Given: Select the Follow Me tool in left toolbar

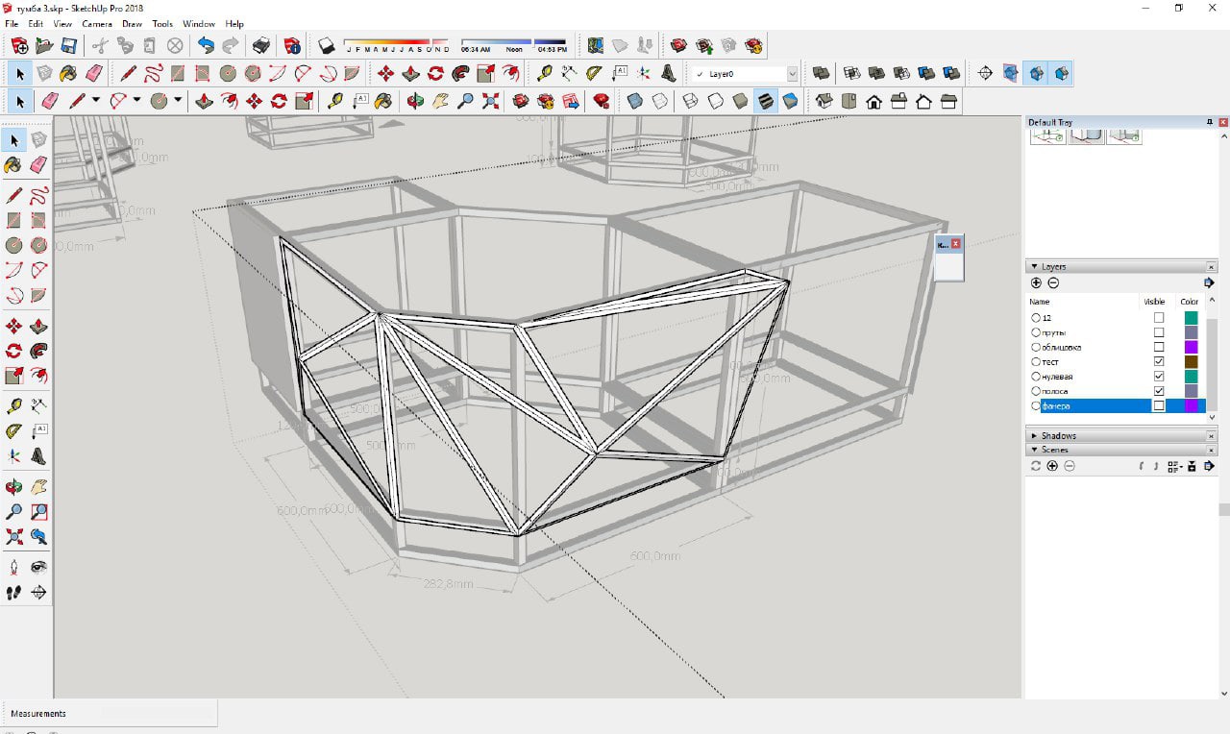Looking at the screenshot, I should click(x=38, y=351).
